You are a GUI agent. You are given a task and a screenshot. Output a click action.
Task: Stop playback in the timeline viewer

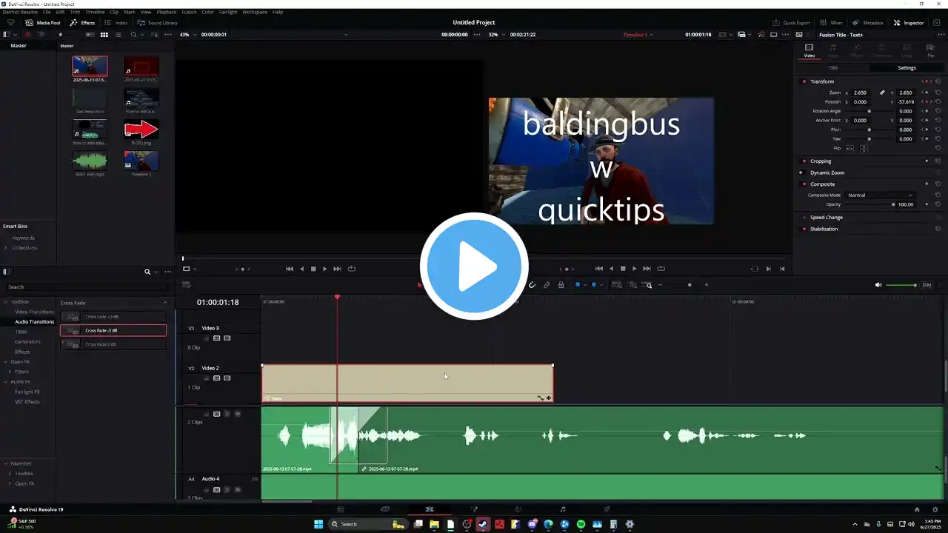[x=622, y=269]
